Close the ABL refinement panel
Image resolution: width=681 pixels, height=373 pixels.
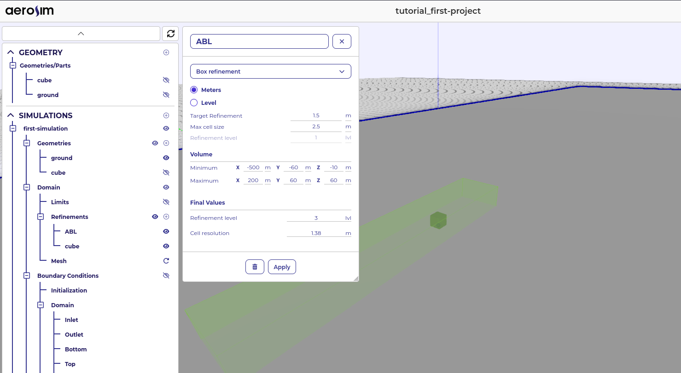342,41
